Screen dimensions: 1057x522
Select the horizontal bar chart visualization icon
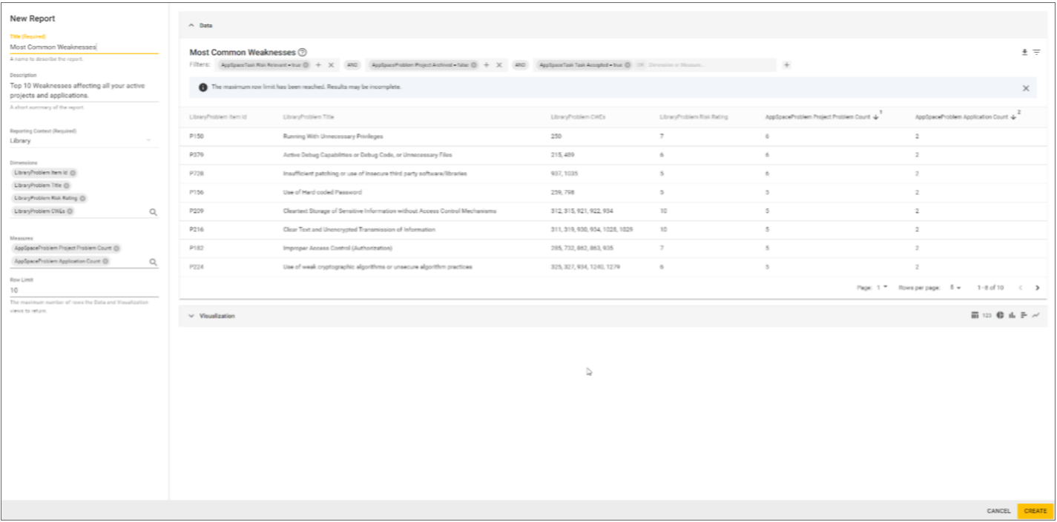point(1024,314)
